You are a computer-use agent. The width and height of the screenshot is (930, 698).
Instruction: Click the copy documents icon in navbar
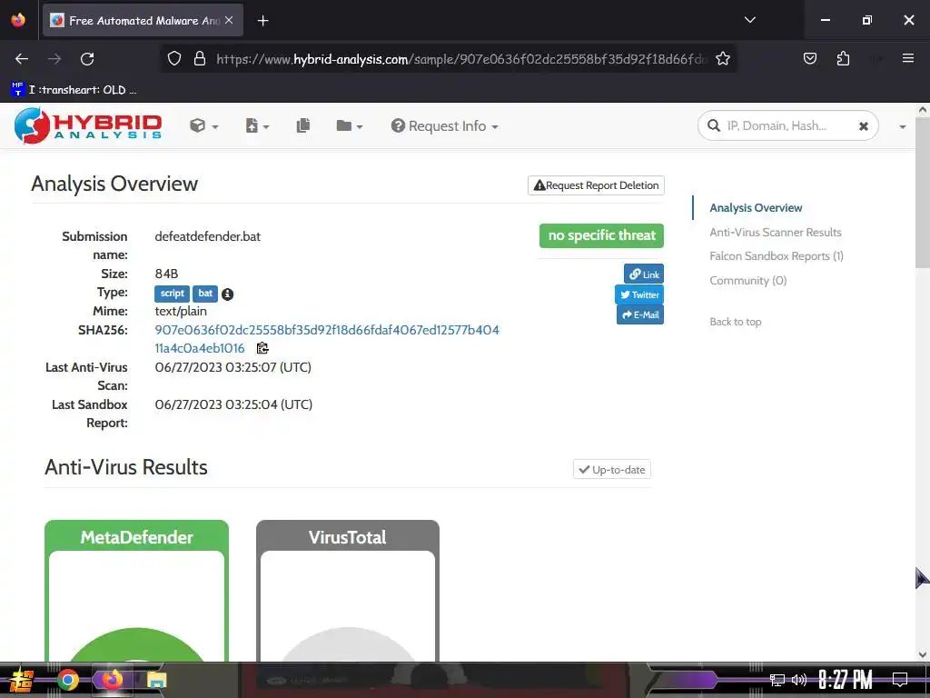[x=303, y=125]
